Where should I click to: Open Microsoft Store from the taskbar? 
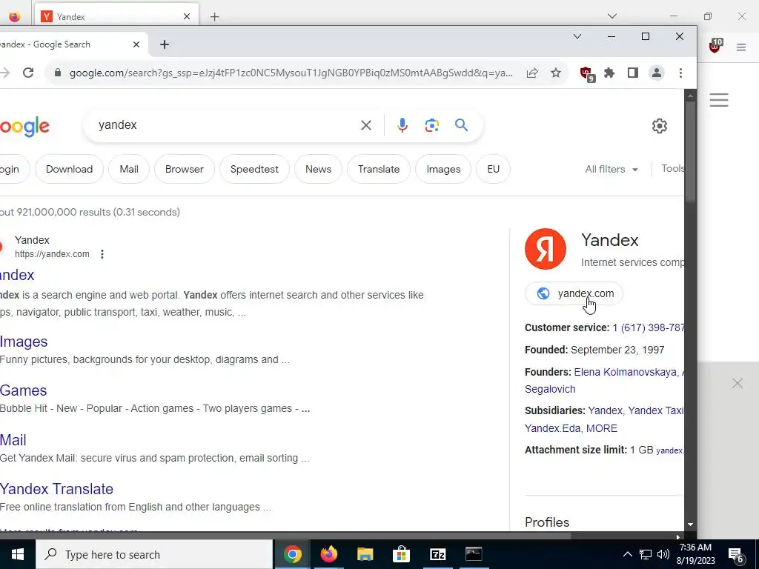(401, 554)
